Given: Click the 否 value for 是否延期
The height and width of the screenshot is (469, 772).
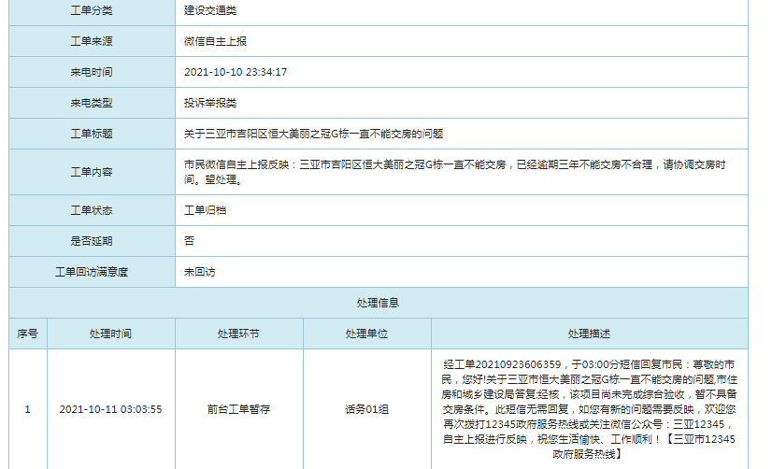Looking at the screenshot, I should (190, 241).
